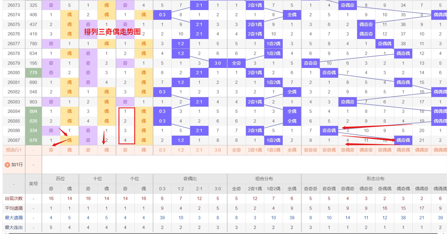Click the 加1行 add row label

(x=17, y=165)
